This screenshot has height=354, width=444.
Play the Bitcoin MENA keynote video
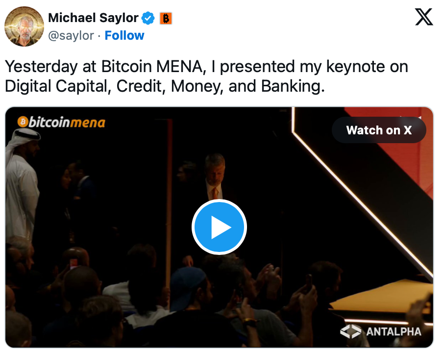pyautogui.click(x=219, y=227)
